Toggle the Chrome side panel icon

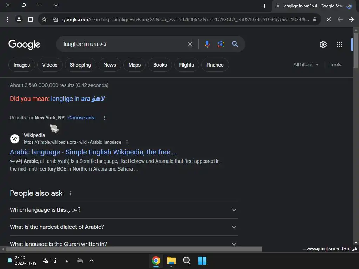(30, 20)
